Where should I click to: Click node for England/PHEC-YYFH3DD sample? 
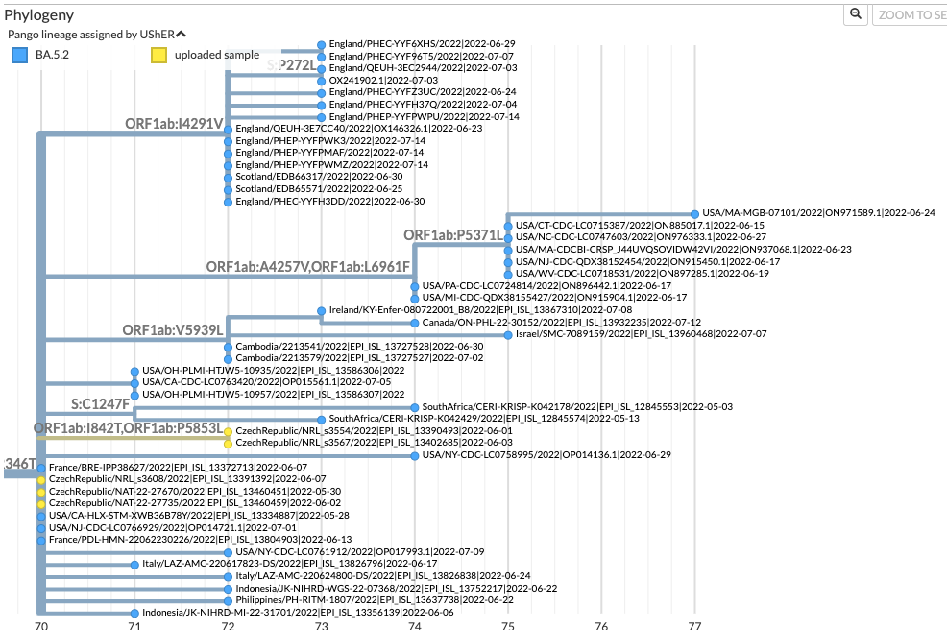(228, 203)
